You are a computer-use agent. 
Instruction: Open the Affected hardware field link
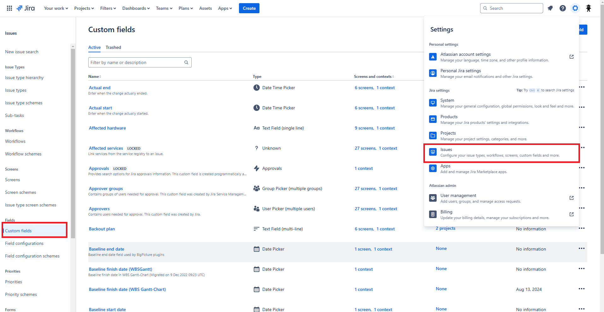(x=107, y=128)
